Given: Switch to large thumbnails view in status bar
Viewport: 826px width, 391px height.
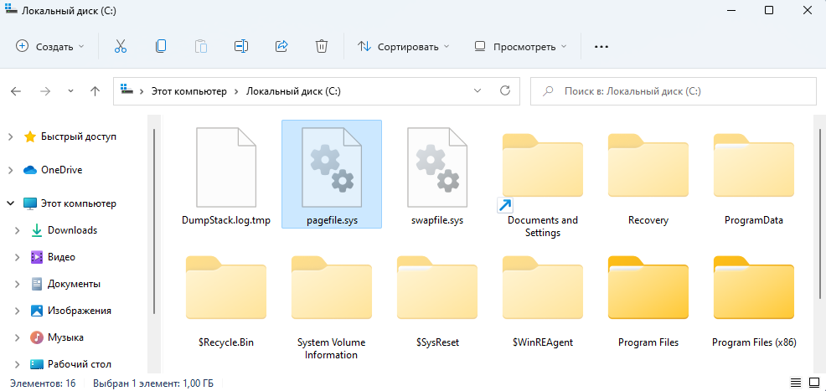Looking at the screenshot, I should [812, 383].
